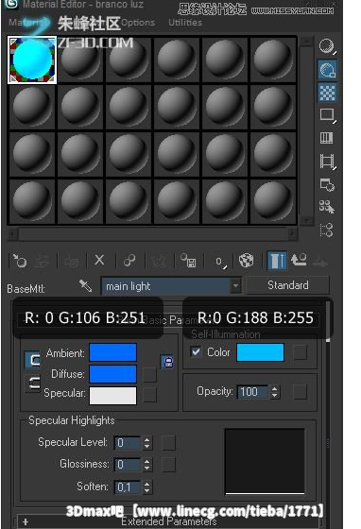Click the Specular Level value field

click(128, 443)
